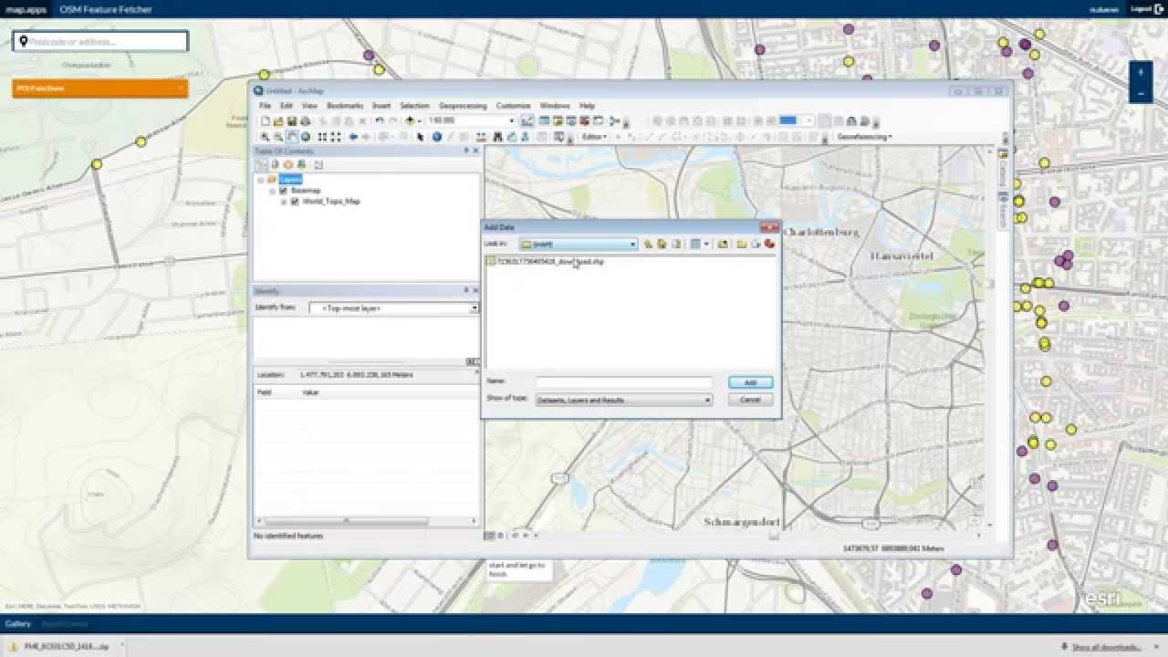Open the Customize menu in ArcMap
1168x657 pixels.
tap(514, 106)
